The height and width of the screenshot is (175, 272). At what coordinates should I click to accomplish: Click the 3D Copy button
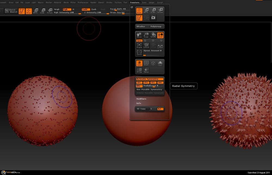(x=141, y=109)
